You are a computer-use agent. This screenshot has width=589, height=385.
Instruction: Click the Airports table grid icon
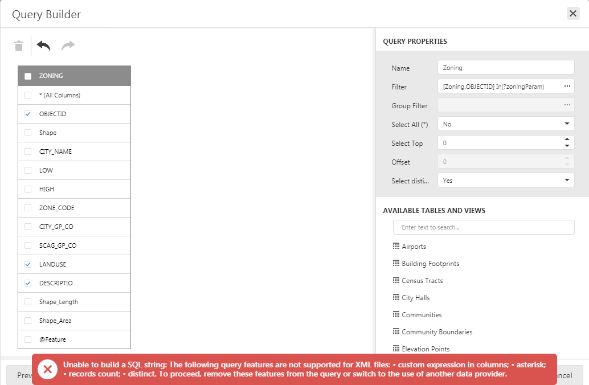396,246
